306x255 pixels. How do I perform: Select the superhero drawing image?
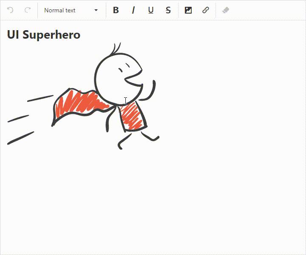[83, 96]
